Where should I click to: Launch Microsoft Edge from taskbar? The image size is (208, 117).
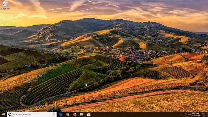[61, 114]
